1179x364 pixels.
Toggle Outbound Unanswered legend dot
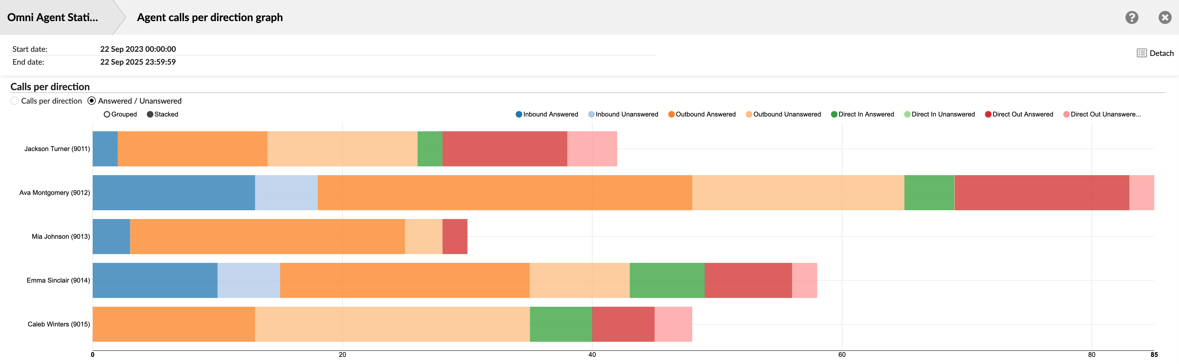coord(749,114)
